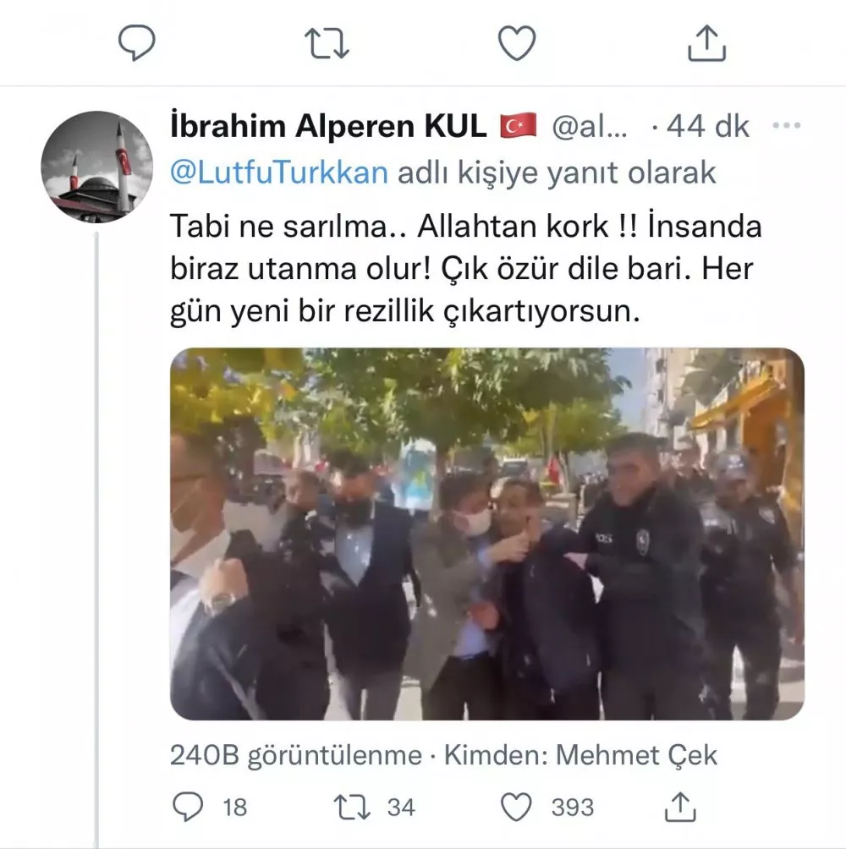Play the embedded street video
This screenshot has height=849, width=846.
click(x=487, y=534)
